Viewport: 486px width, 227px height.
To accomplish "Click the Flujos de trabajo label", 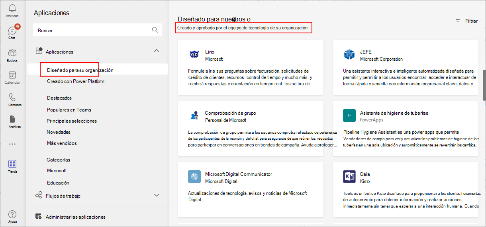I will 63,196.
